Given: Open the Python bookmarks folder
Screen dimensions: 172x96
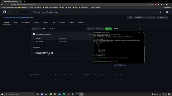Looking at the screenshot, I should pyautogui.click(x=68, y=7).
